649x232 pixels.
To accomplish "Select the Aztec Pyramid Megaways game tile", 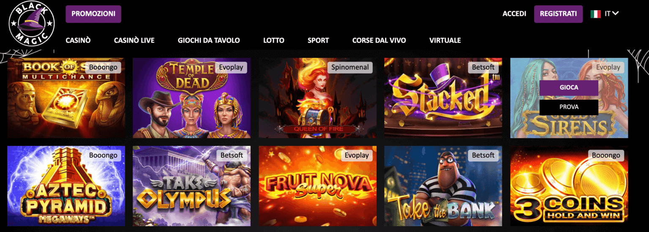I will tap(66, 186).
